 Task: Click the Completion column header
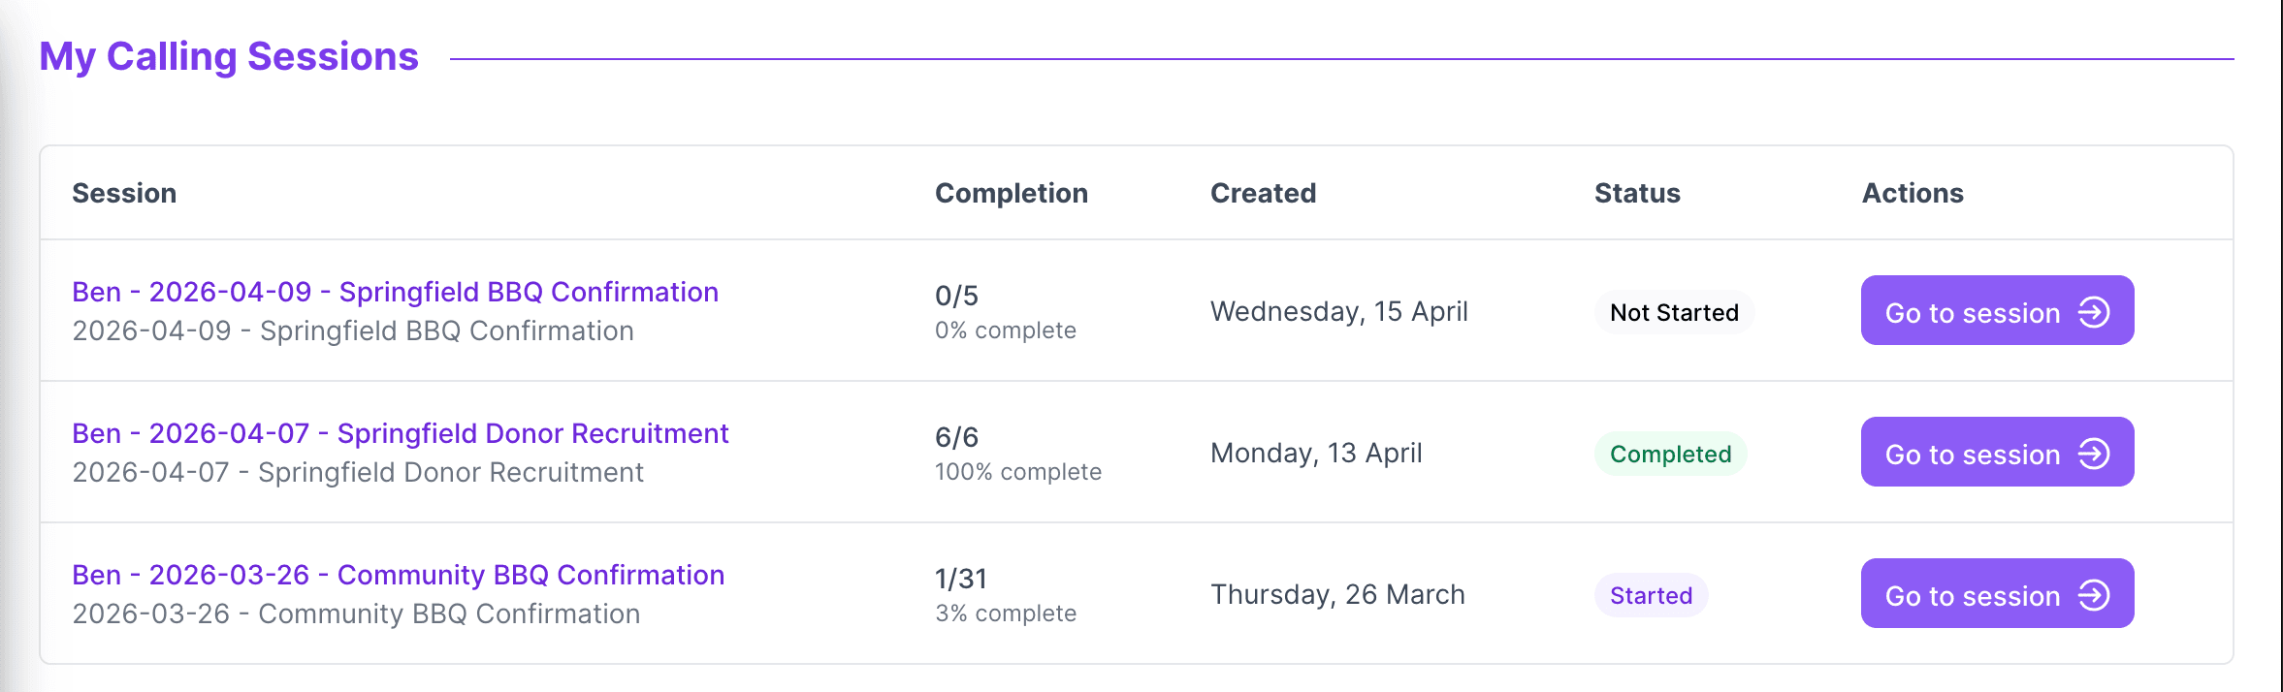pos(1011,193)
